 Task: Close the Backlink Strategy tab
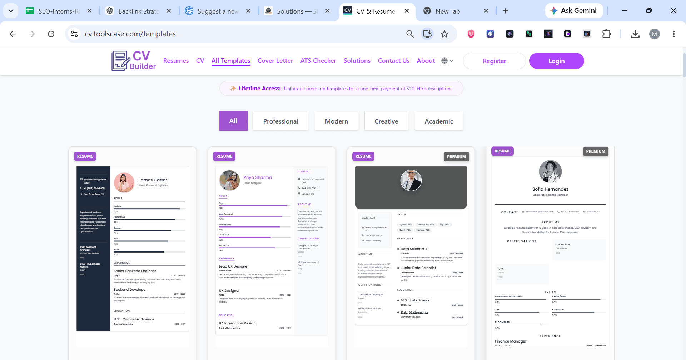pyautogui.click(x=169, y=11)
